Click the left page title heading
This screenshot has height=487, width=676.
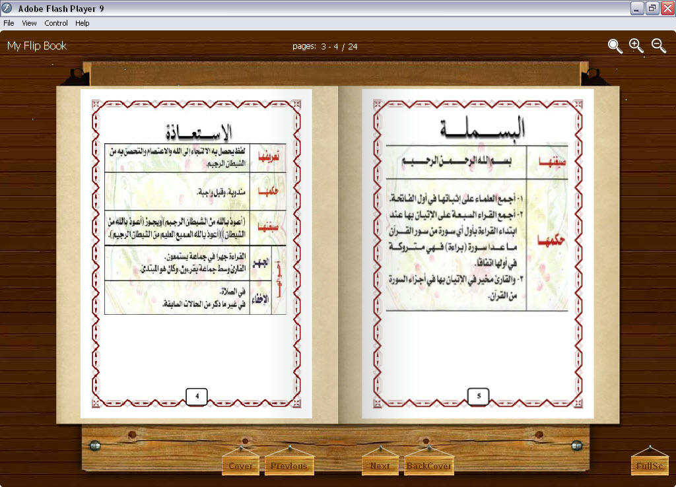(x=196, y=131)
